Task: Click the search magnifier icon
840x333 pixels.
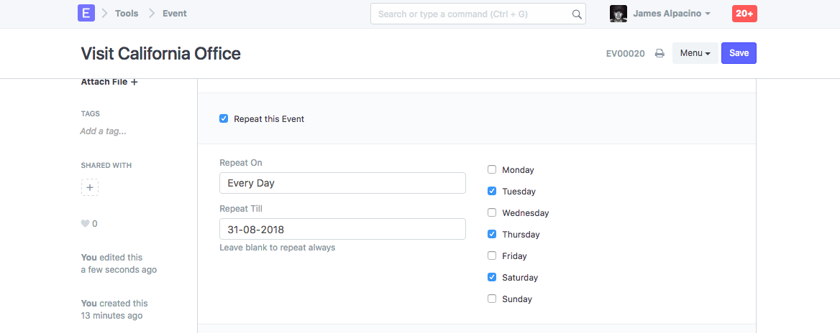Action: 576,14
